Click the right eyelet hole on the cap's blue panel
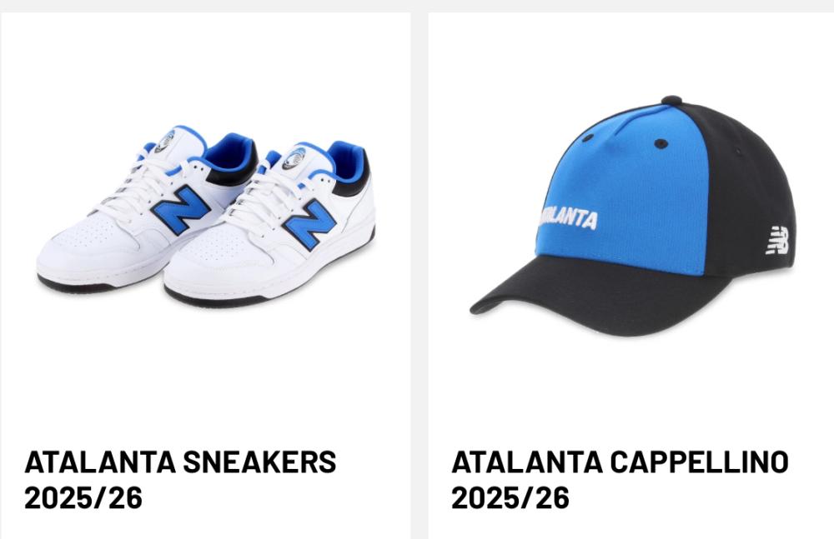834x539 pixels. coord(661,143)
